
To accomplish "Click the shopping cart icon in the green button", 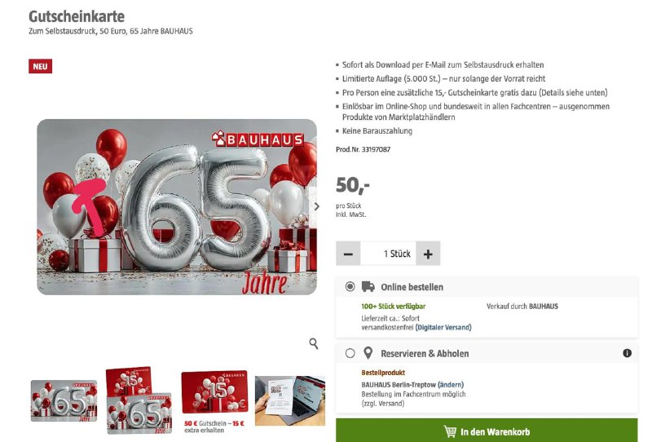I will [450, 431].
